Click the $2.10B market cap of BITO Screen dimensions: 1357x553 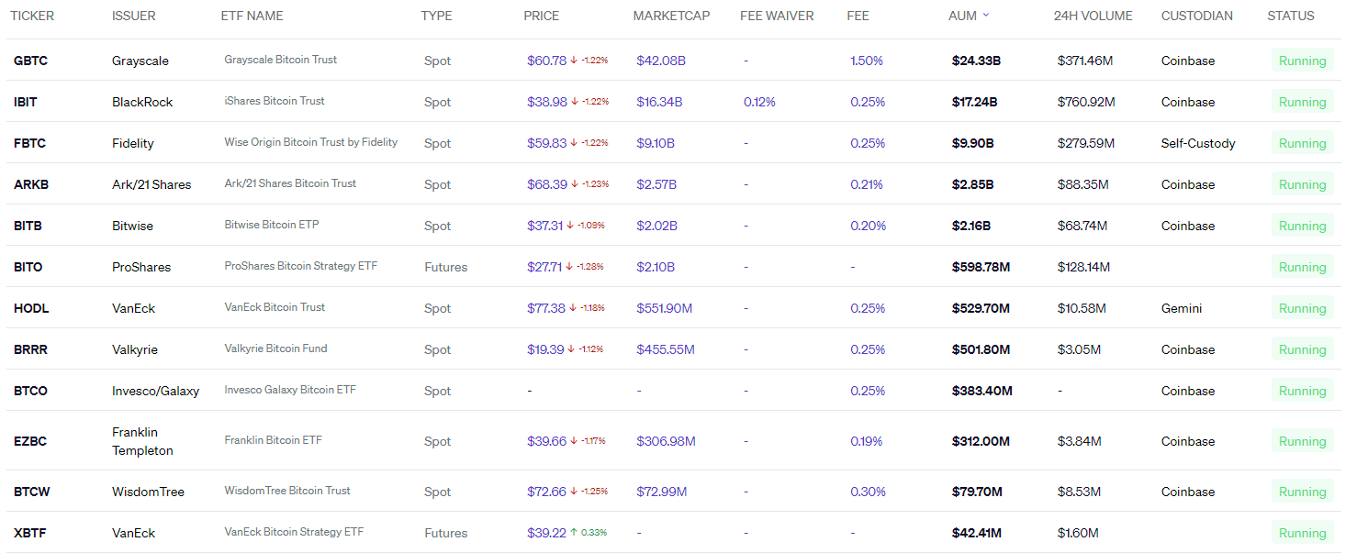(x=656, y=267)
